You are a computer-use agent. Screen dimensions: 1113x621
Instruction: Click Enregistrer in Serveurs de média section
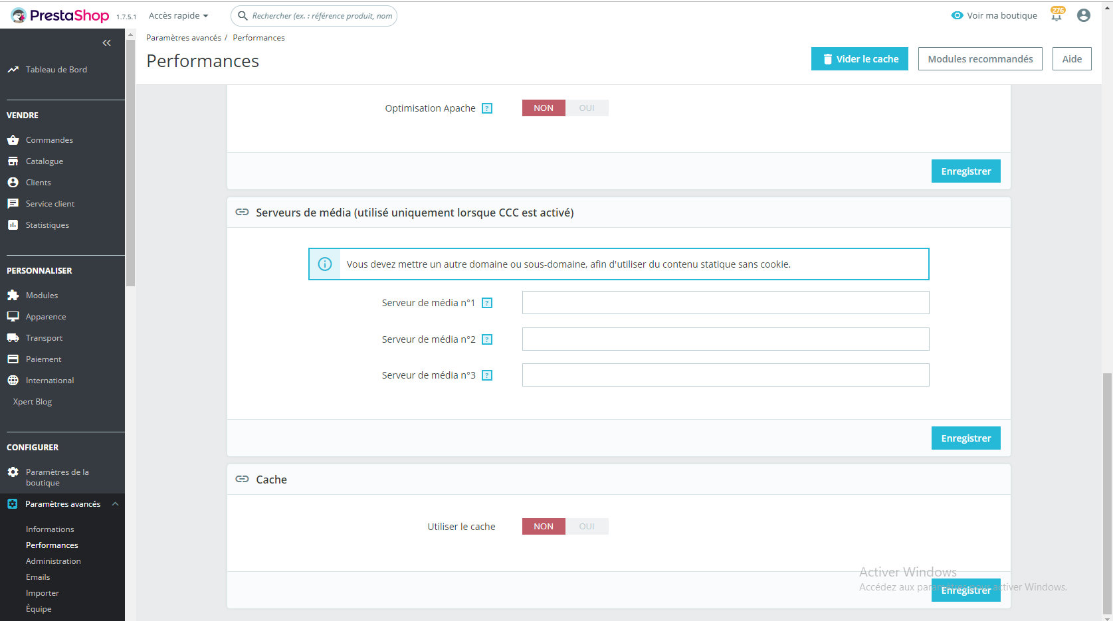tap(966, 438)
